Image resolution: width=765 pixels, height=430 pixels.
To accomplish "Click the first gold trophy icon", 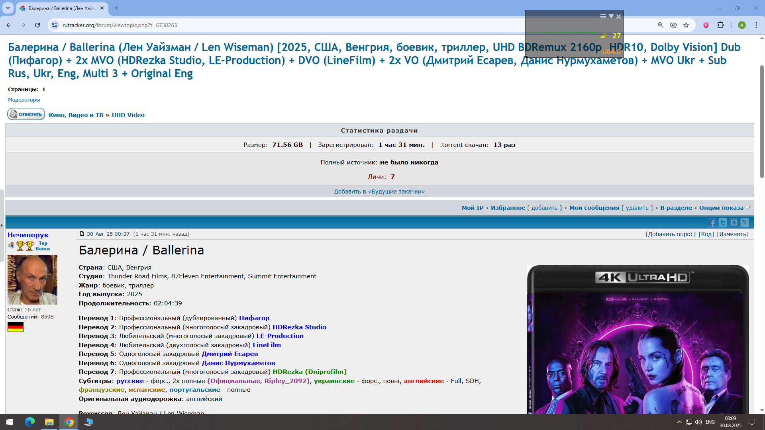I will pyautogui.click(x=20, y=246).
